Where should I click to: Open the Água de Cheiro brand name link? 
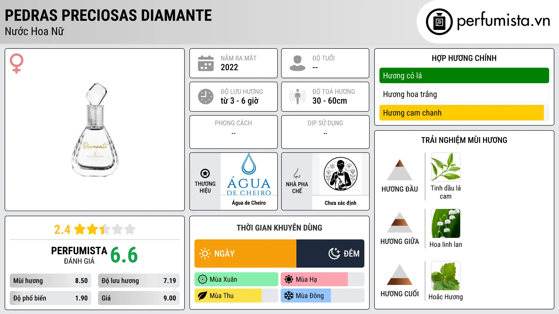tap(249, 203)
